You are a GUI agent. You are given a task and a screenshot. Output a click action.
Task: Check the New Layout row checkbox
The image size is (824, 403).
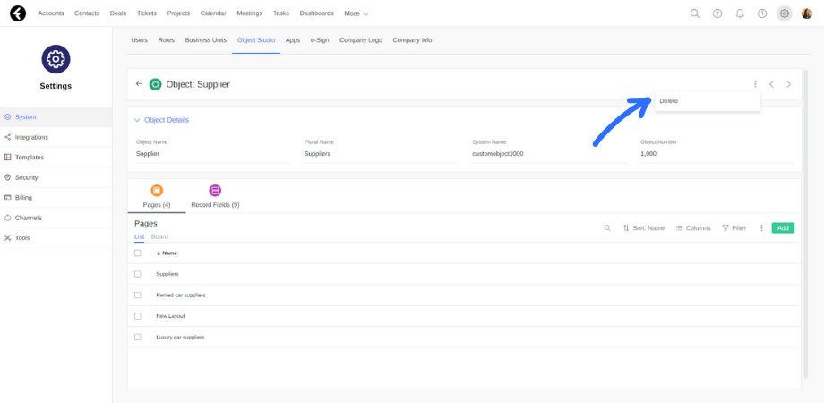pyautogui.click(x=138, y=316)
